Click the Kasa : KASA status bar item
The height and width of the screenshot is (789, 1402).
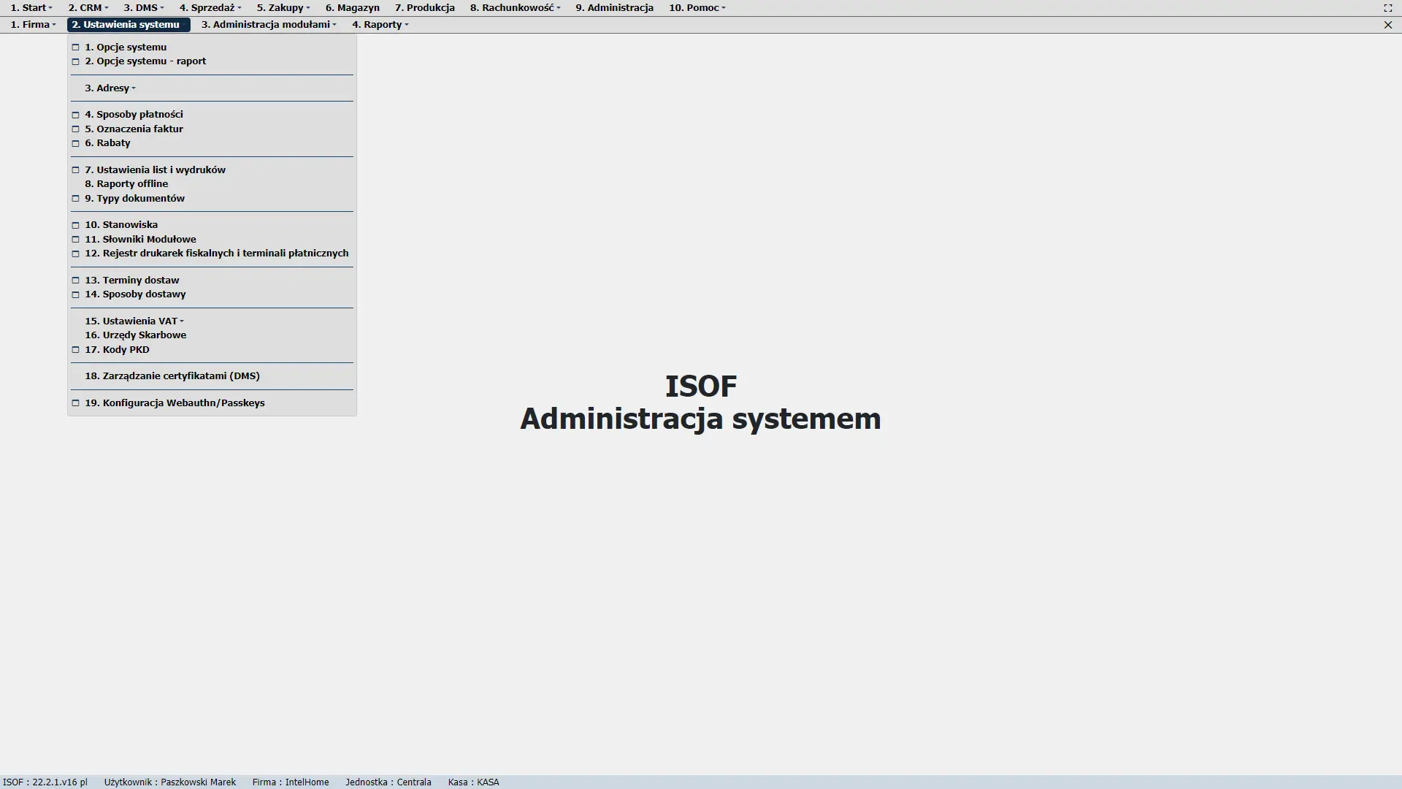[x=473, y=782]
